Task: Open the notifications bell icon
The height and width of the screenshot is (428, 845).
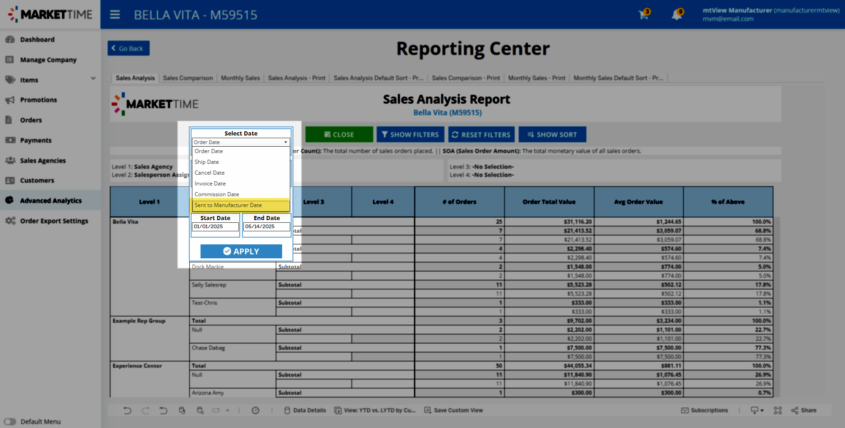Action: click(677, 14)
